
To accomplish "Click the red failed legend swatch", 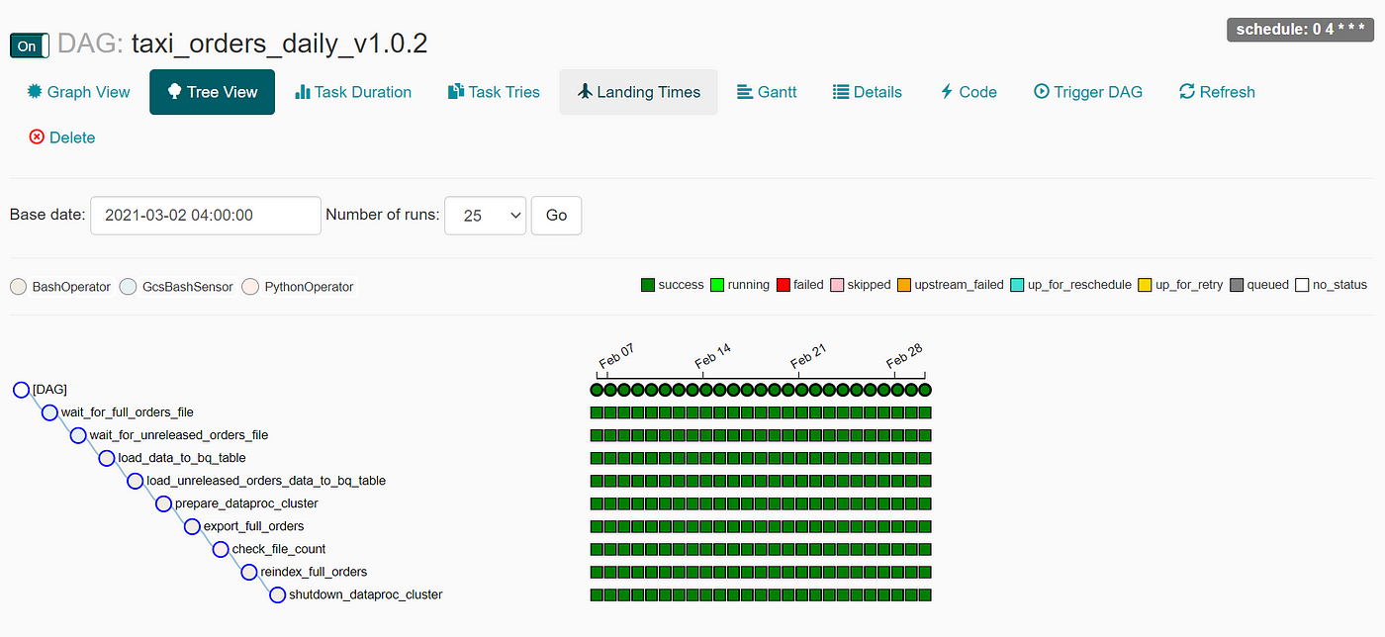I will point(784,285).
